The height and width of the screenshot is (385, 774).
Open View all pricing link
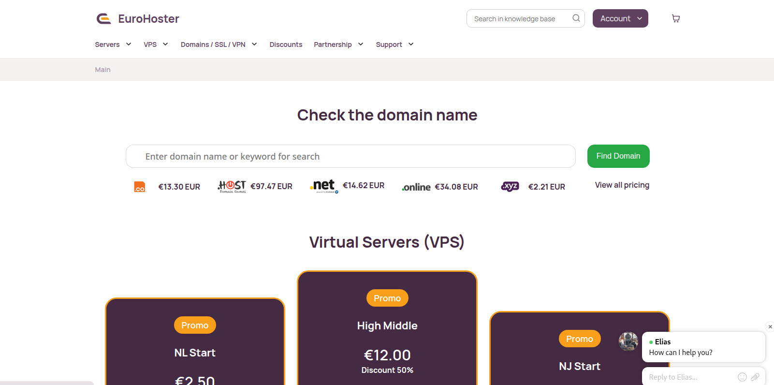click(x=622, y=185)
